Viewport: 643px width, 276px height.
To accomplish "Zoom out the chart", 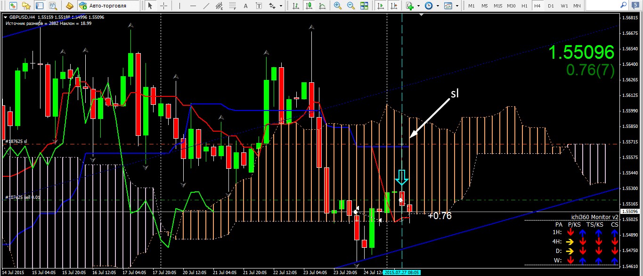I will 351,6.
